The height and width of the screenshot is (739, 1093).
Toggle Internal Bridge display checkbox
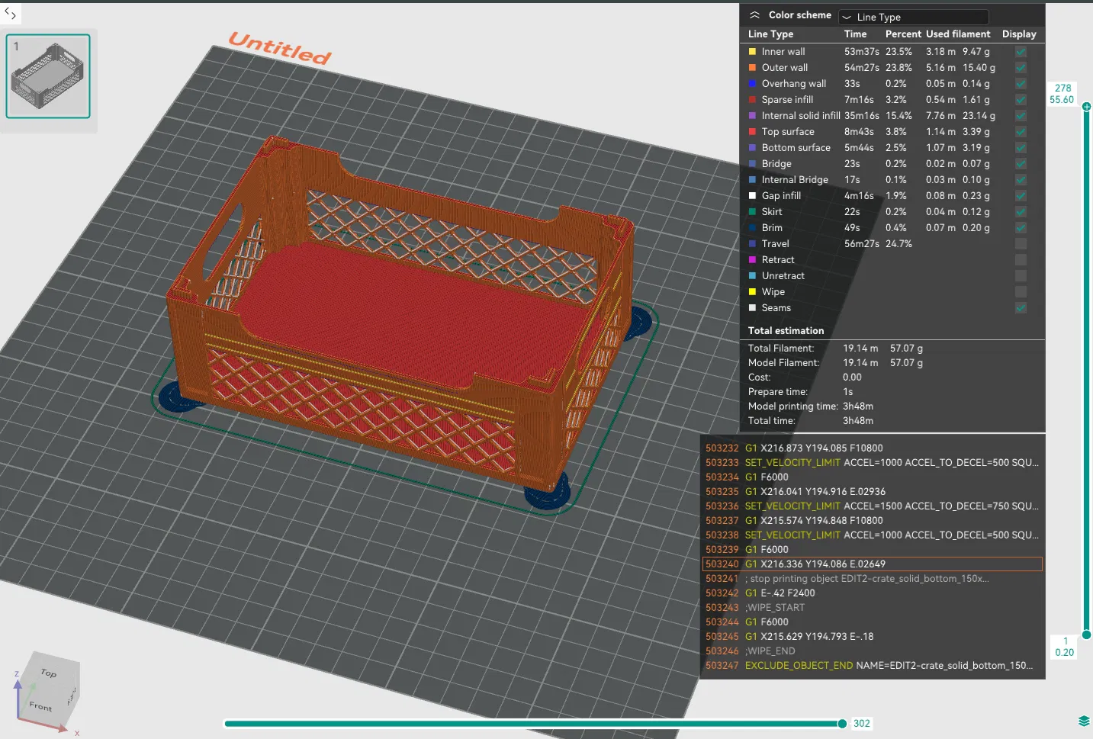coord(1021,180)
